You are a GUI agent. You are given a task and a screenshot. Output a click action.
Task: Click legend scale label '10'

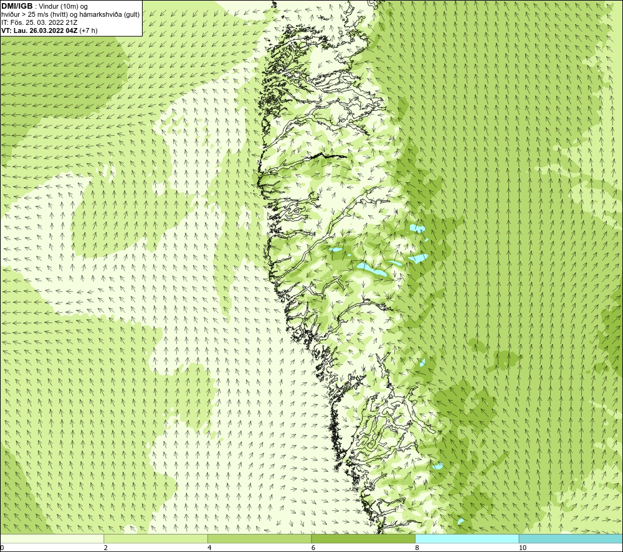click(x=523, y=548)
